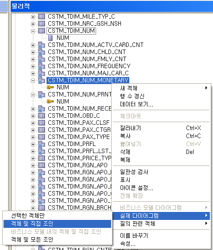This screenshot has width=213, height=250.
Task: Select CSTM_TDIM_NUM_CHLD_CNT tree row
Action: 87,52
